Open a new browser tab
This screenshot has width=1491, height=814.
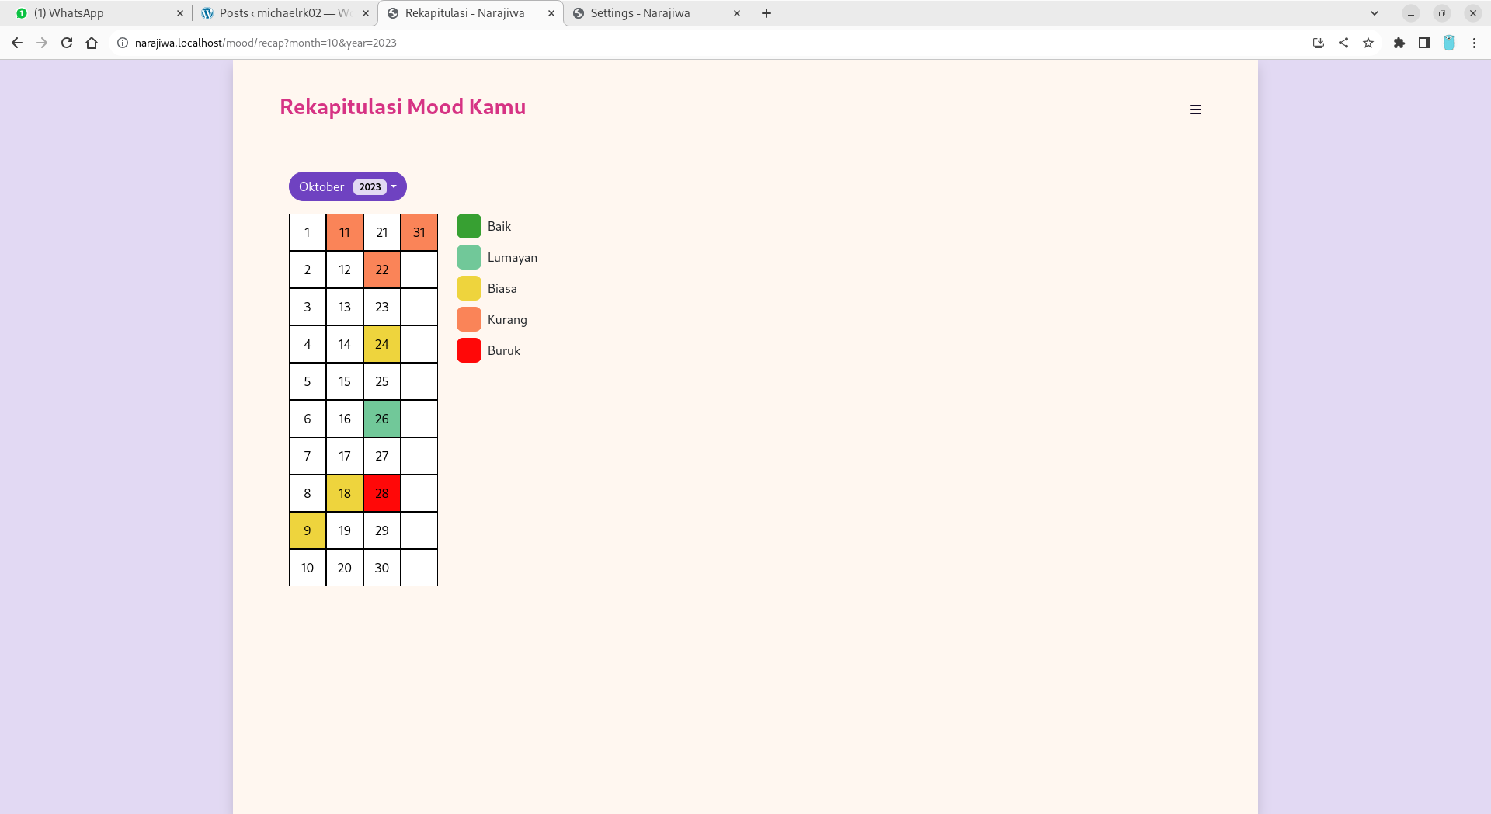(766, 13)
